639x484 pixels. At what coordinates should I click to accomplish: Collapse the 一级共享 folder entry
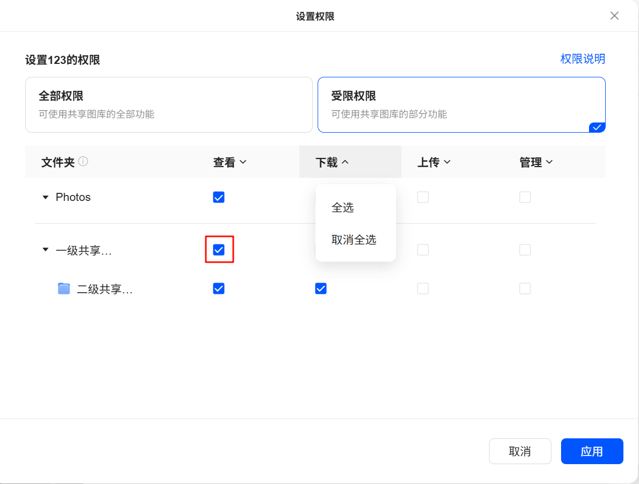pos(45,249)
